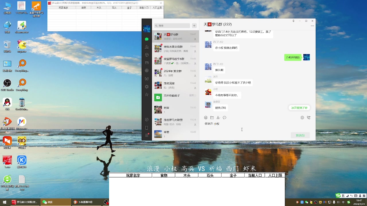Start voice call from chat toolbar
Screen dimensions: 367x206
[x=309, y=118]
